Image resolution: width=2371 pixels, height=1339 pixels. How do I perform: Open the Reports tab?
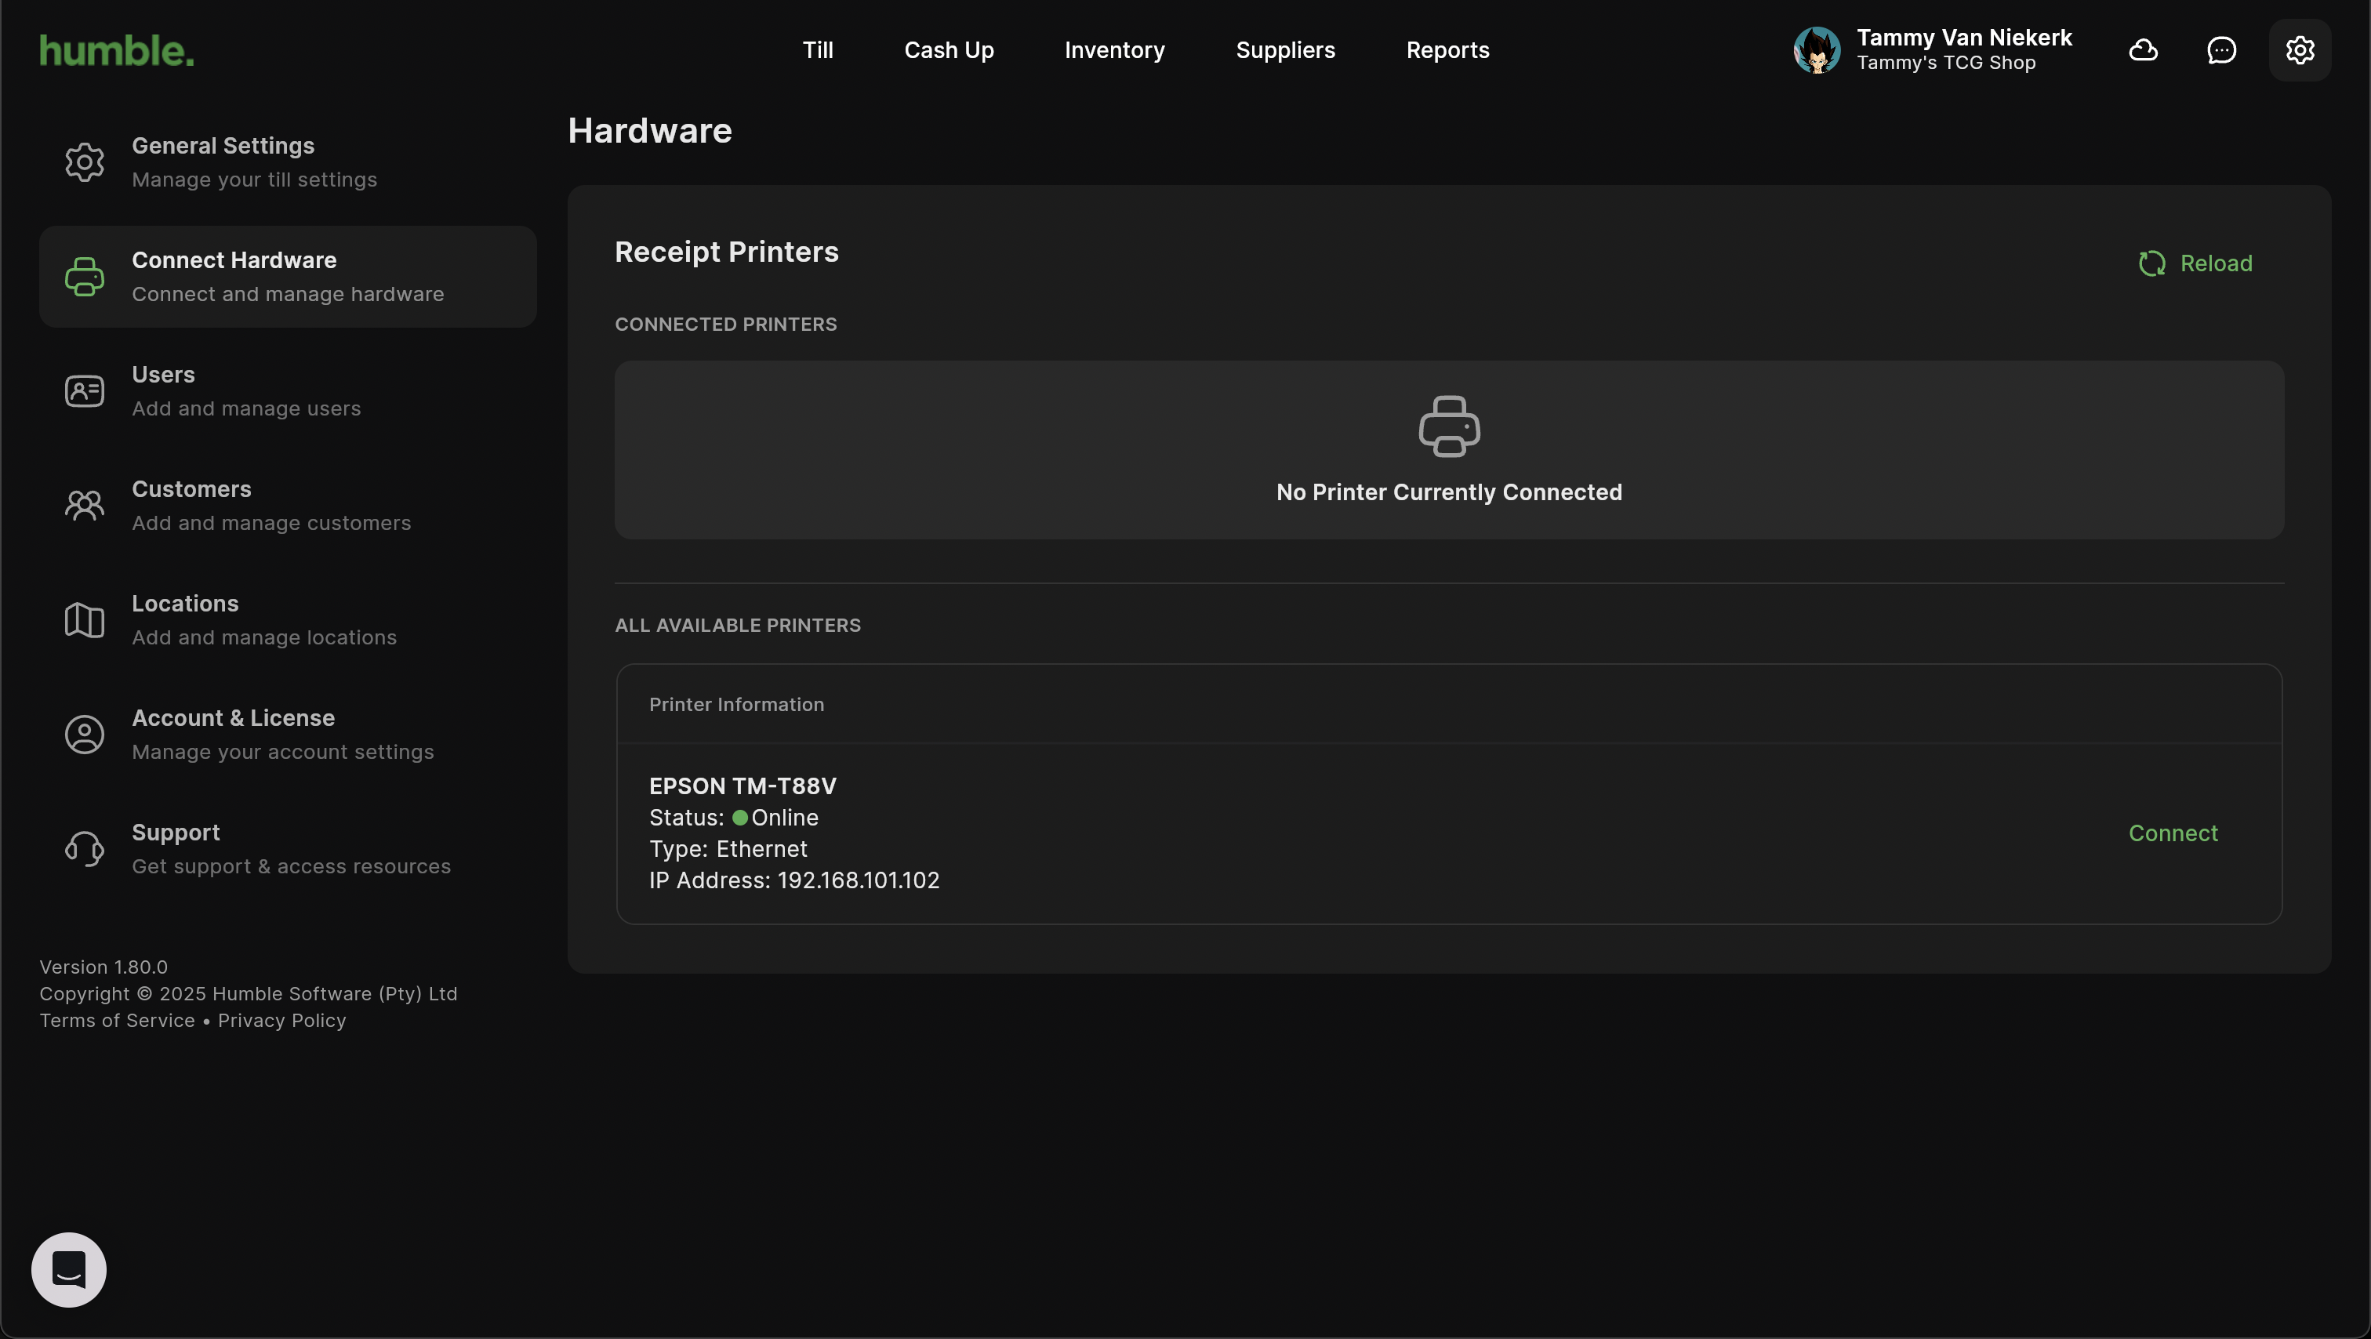[x=1447, y=49]
